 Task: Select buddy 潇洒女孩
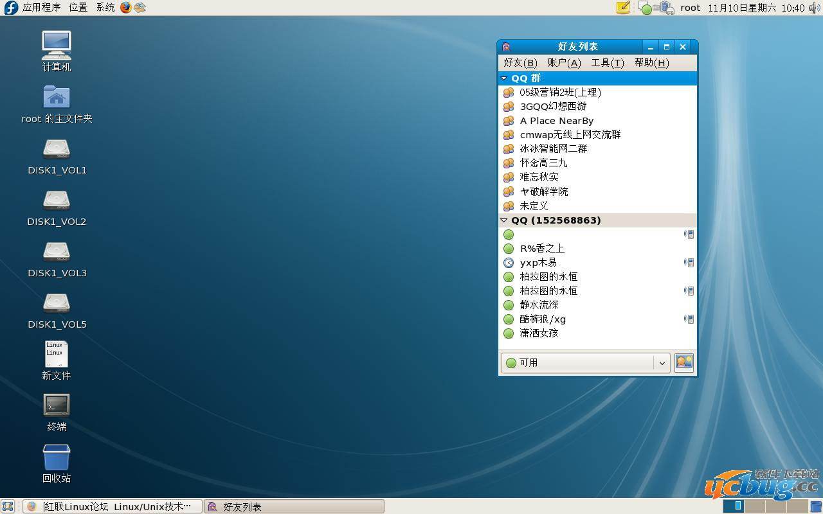coord(597,333)
